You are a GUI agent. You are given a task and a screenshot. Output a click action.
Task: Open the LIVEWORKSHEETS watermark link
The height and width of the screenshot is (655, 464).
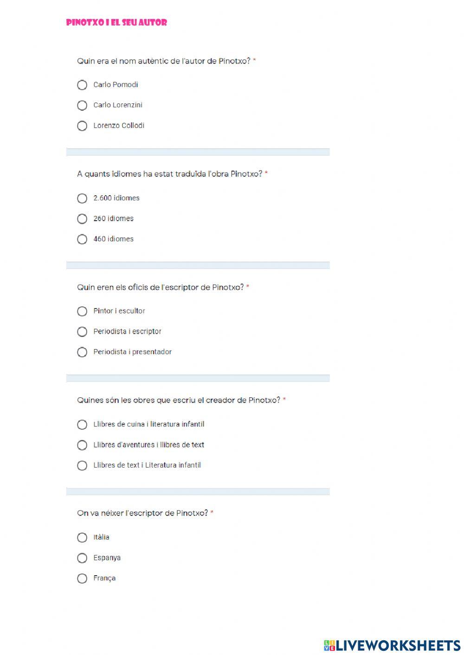click(x=398, y=645)
